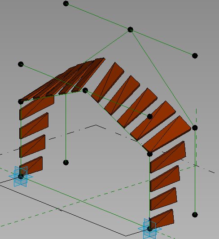Viewport: 219px width, 239px height.
Task: Select the largest roof panel nearest the right eave
Action: pyautogui.click(x=167, y=134)
